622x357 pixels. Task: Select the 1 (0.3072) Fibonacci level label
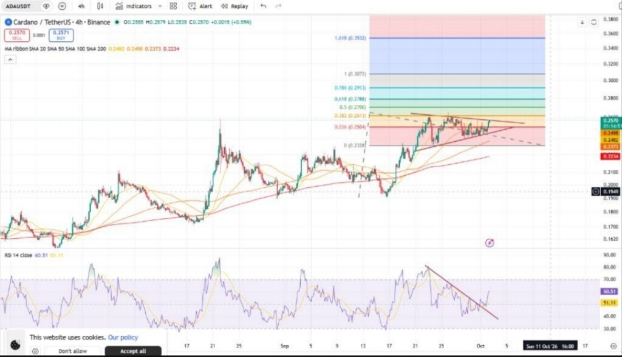(355, 74)
